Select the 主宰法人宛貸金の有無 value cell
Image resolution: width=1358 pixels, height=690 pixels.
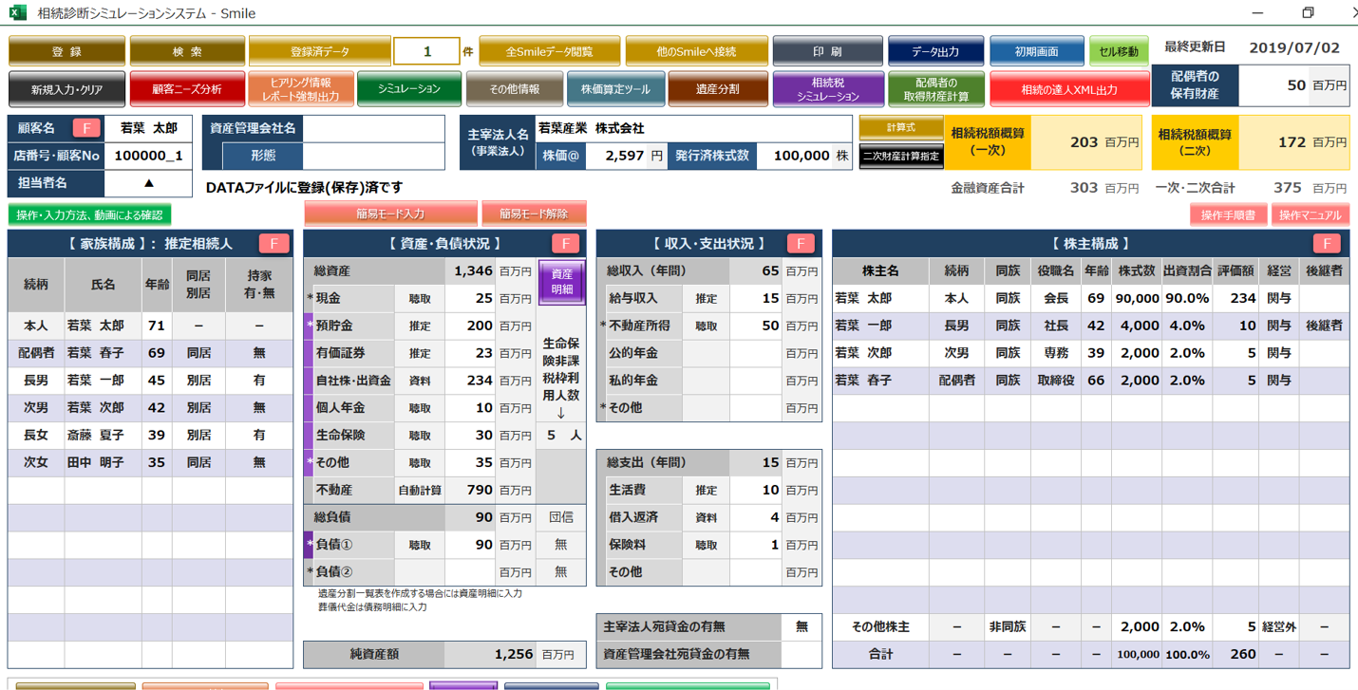point(802,626)
